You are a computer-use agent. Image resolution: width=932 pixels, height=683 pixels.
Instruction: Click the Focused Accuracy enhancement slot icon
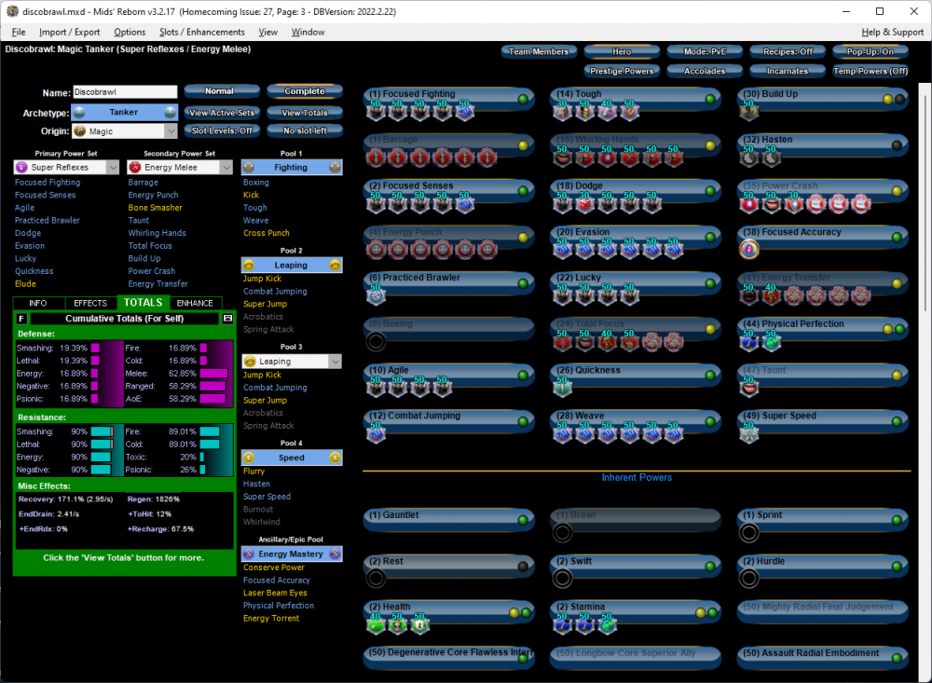pyautogui.click(x=747, y=250)
